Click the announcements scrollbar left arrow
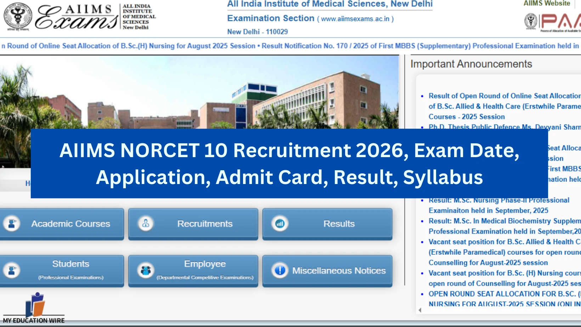581x327 pixels. click(420, 310)
